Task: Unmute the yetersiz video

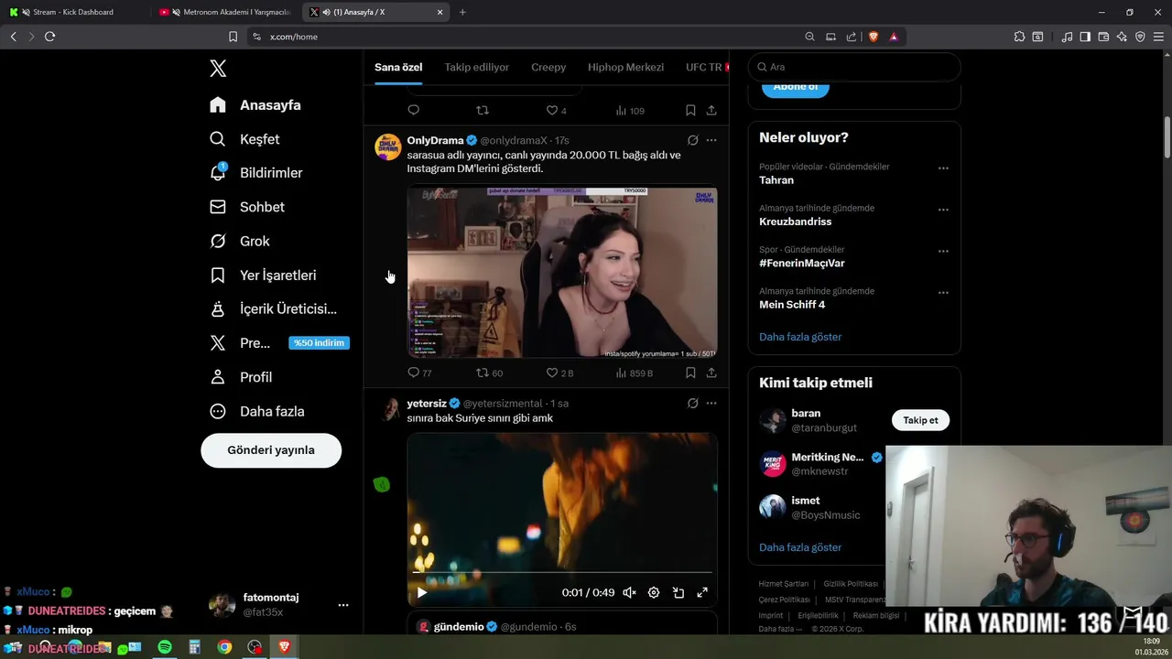Action: (629, 592)
